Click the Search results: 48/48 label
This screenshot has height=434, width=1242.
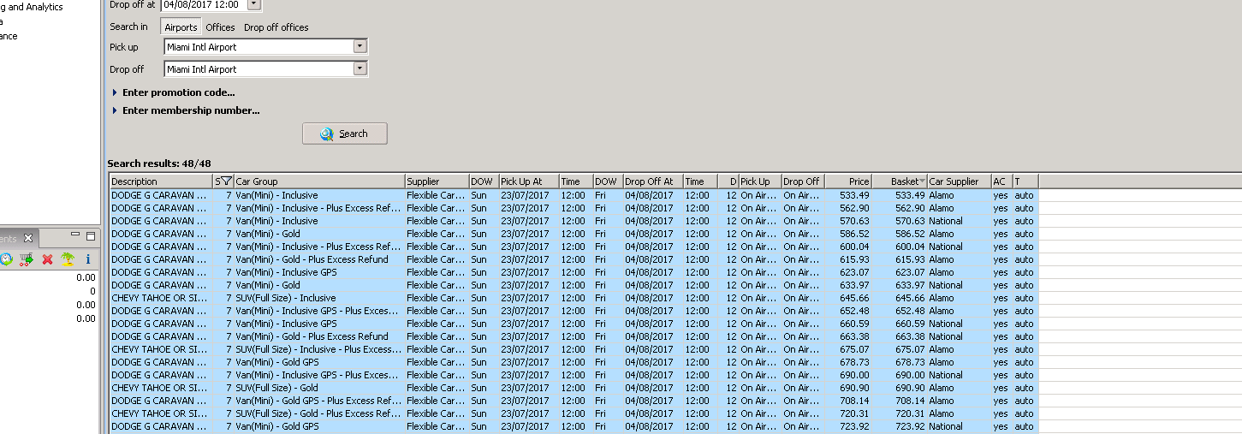click(159, 163)
